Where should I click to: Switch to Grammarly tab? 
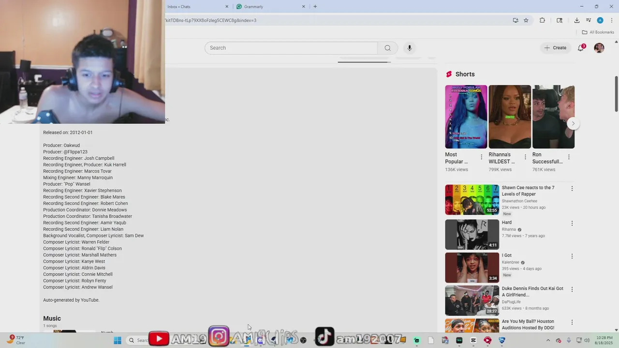[x=271, y=7]
